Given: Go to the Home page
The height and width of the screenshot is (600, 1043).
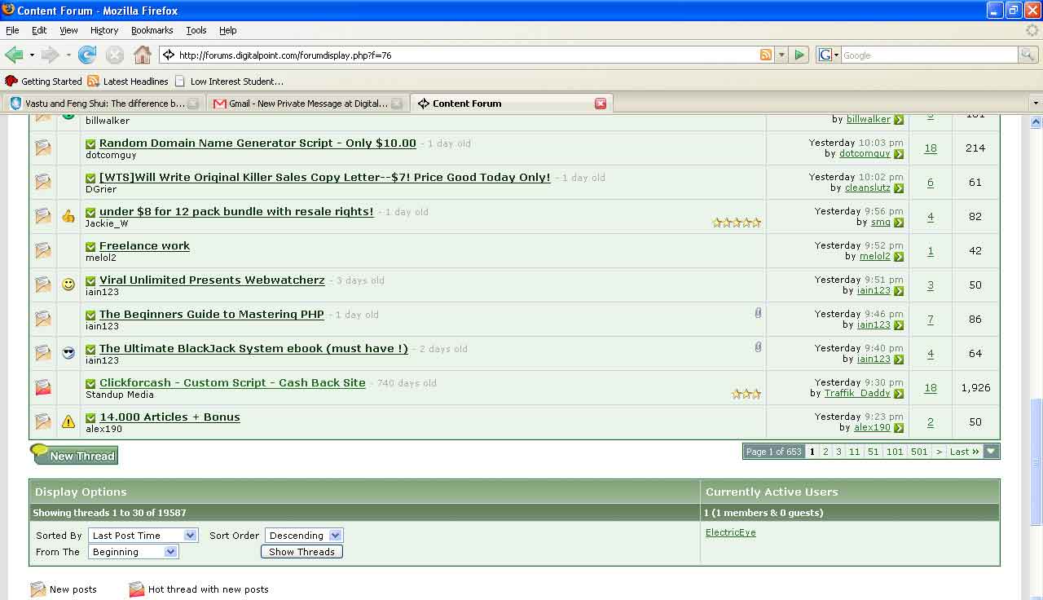Looking at the screenshot, I should tap(143, 55).
